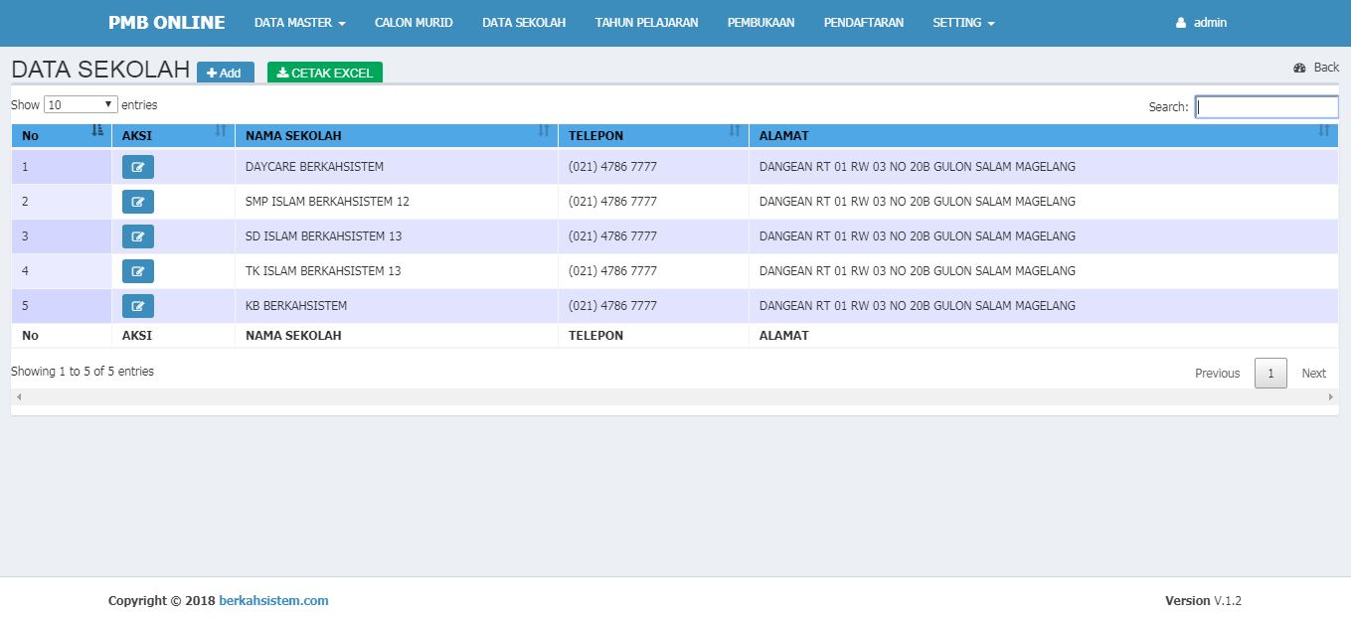Go to the CALON MURID page
This screenshot has width=1351, height=619.
point(414,23)
